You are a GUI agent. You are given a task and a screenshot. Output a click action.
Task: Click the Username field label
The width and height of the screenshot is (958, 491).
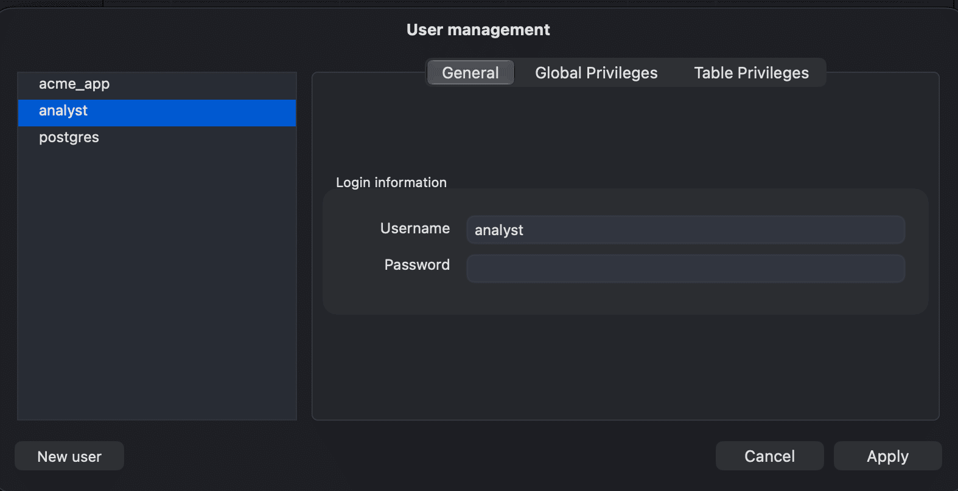415,228
